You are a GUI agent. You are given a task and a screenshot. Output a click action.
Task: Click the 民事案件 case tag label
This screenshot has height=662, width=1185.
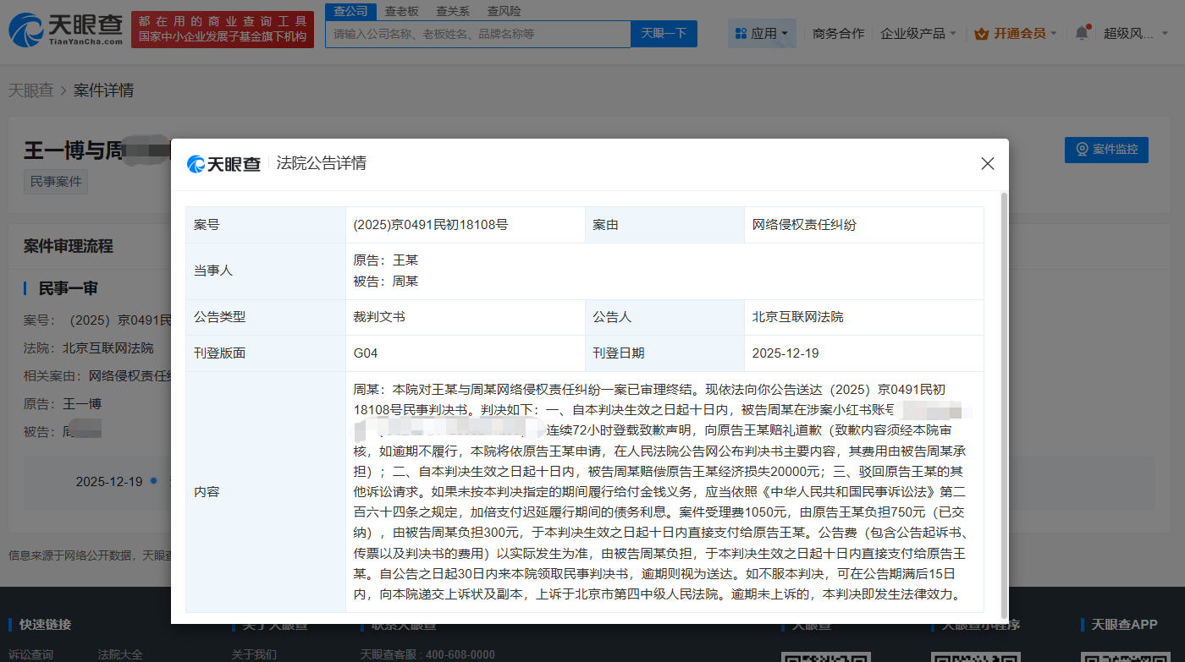coord(55,181)
